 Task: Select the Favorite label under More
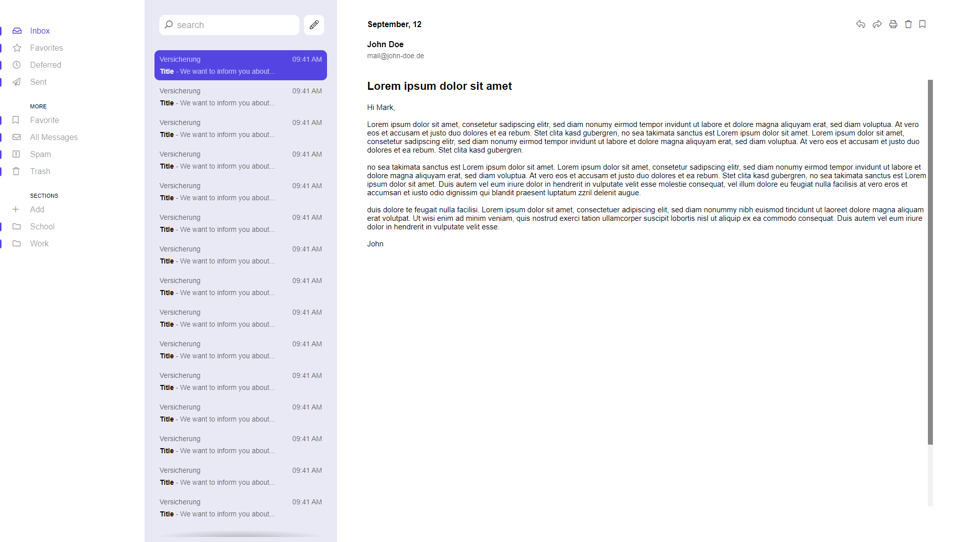pos(45,120)
